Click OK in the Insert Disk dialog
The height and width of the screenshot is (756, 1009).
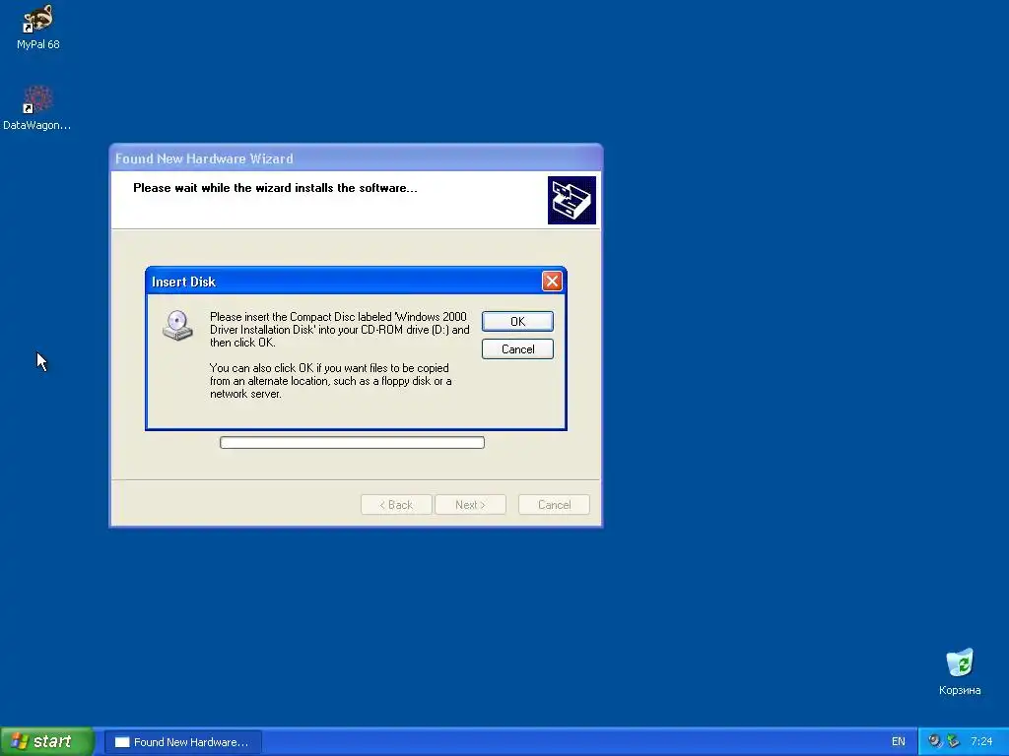[x=517, y=322]
